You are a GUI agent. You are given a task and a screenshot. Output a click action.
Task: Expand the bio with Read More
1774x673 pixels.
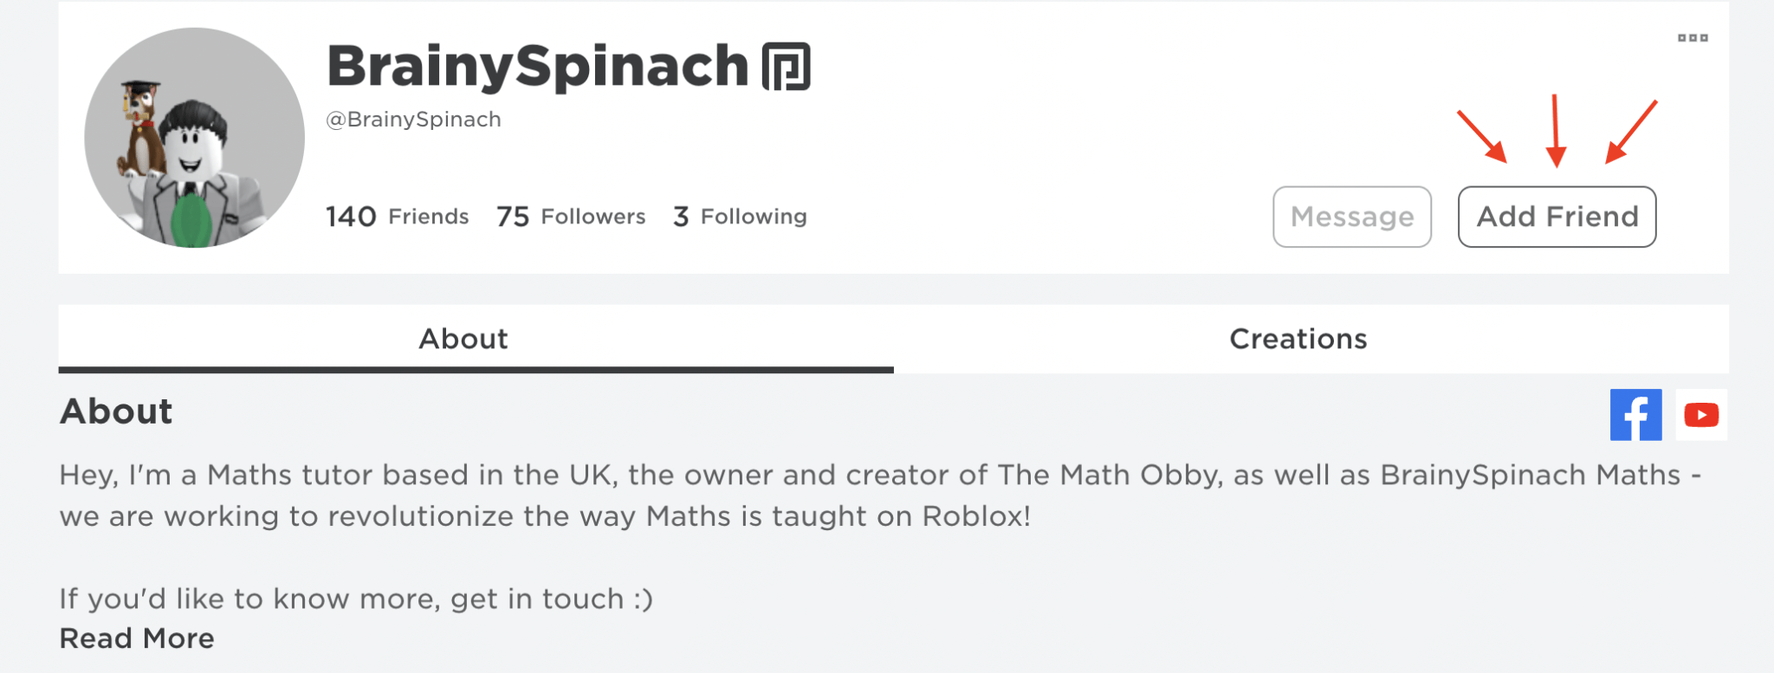pyautogui.click(x=135, y=638)
